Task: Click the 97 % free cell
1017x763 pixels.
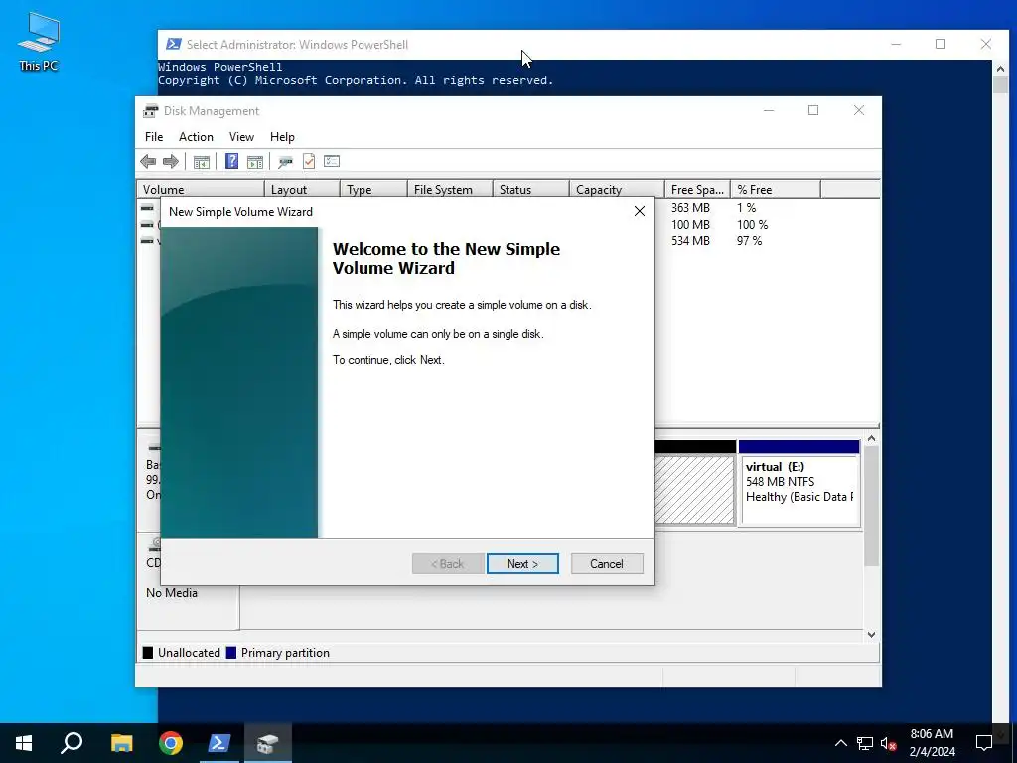Action: 749,240
